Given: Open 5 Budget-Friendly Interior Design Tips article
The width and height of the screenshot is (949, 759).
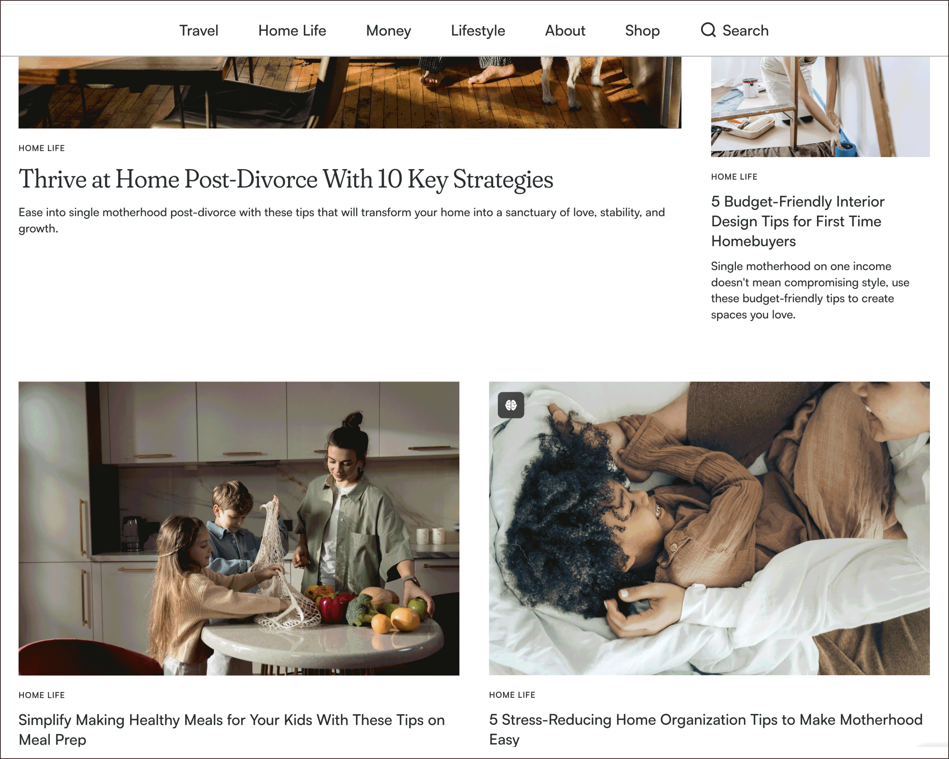Looking at the screenshot, I should [797, 221].
